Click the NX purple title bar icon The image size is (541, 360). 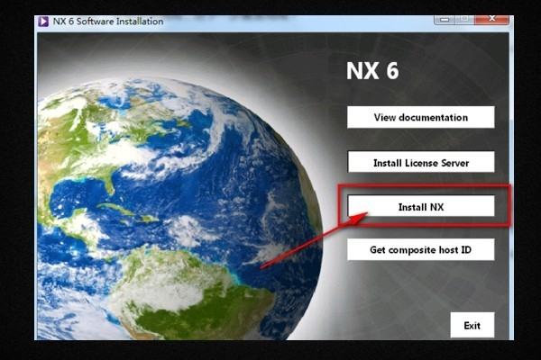coord(43,21)
